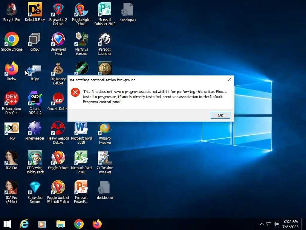This screenshot has height=230, width=306.
Task: Select the HxD hex editor shortcut
Action: (12, 131)
